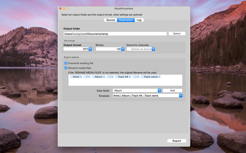Expand the Template combo box arrow
The image size is (246, 153).
coord(181,95)
